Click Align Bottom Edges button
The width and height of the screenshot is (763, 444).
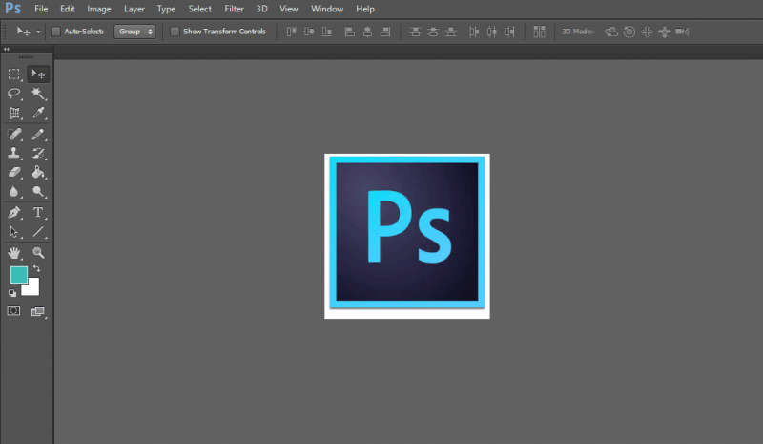coord(326,32)
